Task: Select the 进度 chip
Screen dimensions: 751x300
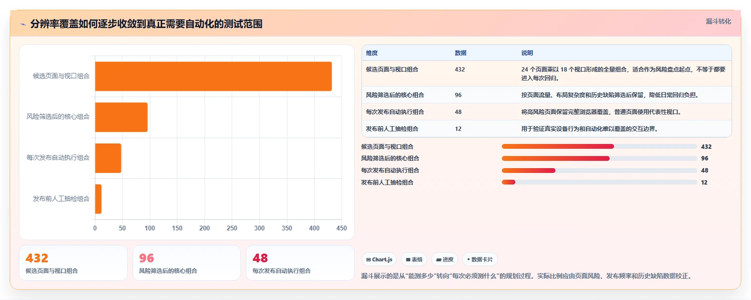Action: coord(445,259)
